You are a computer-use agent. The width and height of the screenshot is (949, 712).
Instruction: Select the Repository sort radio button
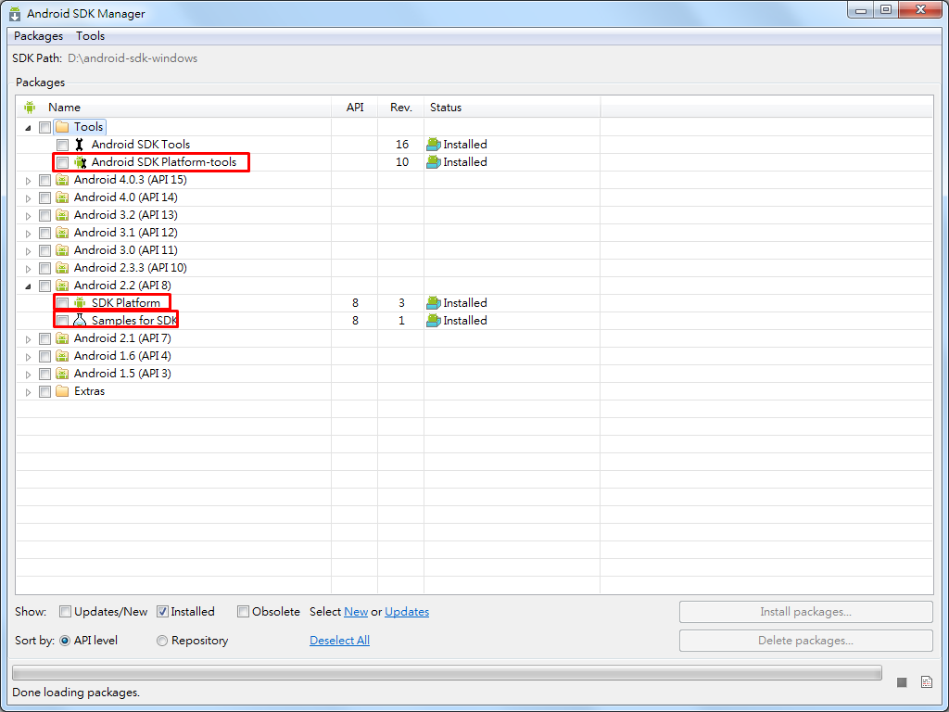click(x=162, y=641)
